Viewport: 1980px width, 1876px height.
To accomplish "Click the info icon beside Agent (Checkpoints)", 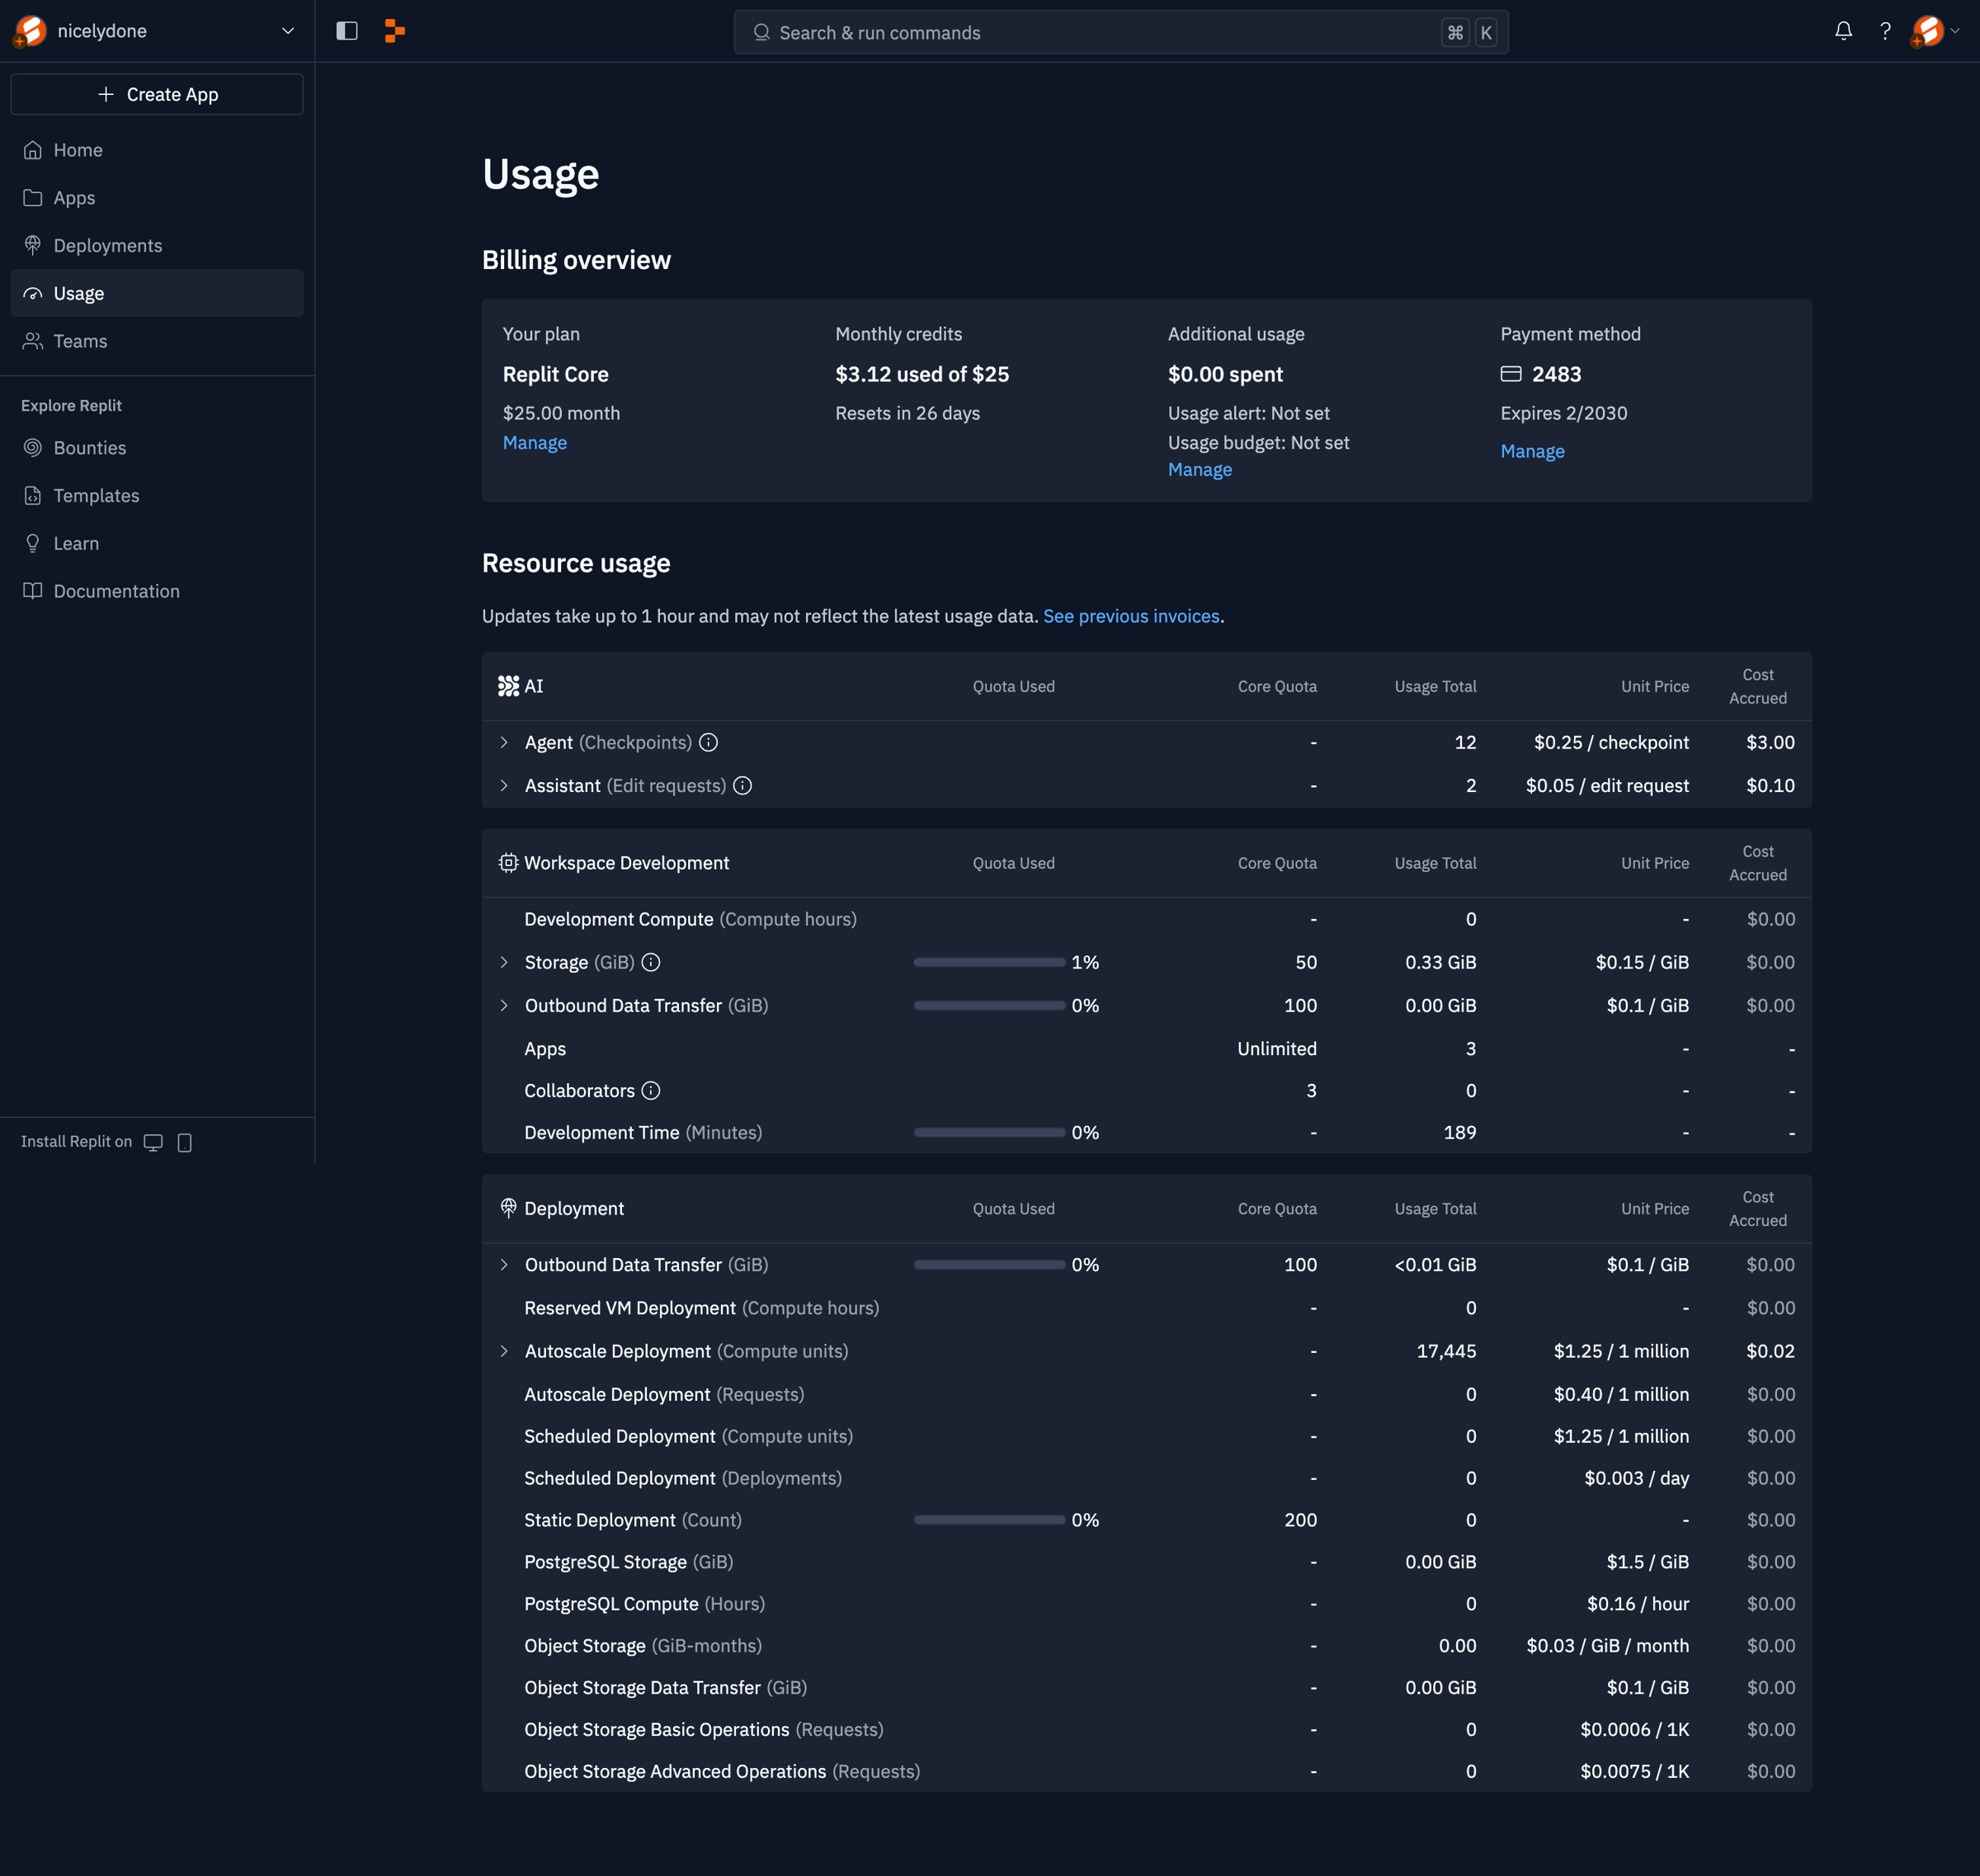I will [708, 742].
